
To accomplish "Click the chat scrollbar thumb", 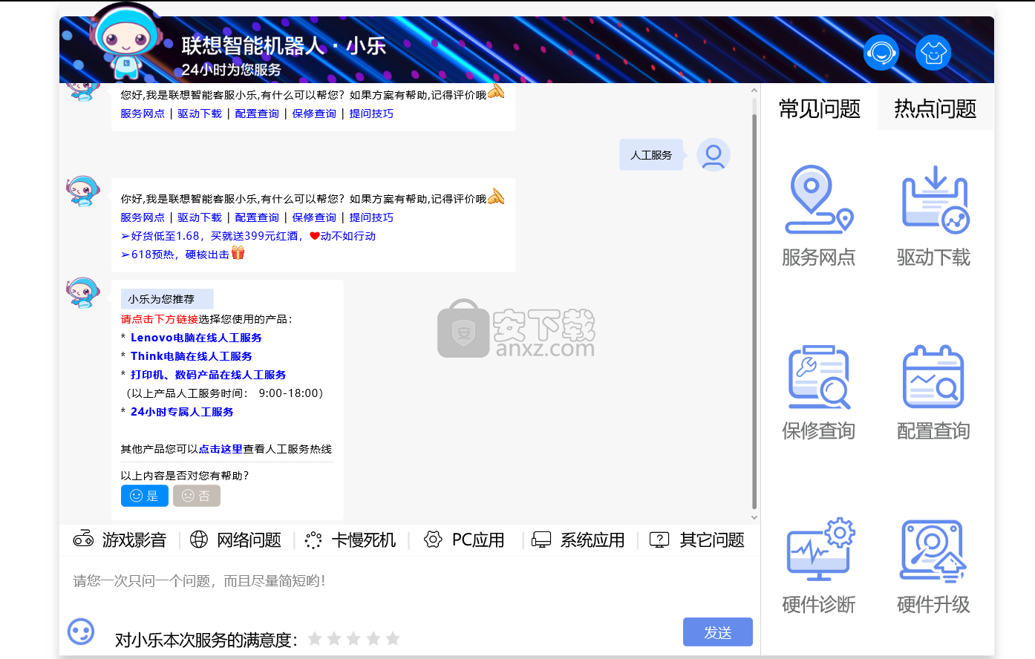I will [754, 310].
